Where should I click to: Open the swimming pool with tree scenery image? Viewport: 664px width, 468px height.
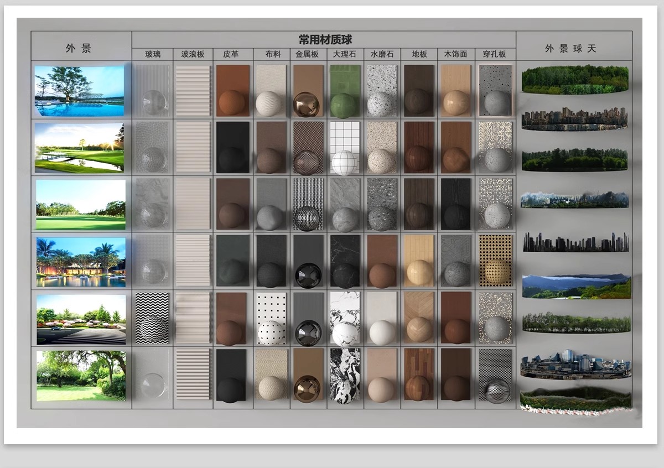[x=80, y=91]
